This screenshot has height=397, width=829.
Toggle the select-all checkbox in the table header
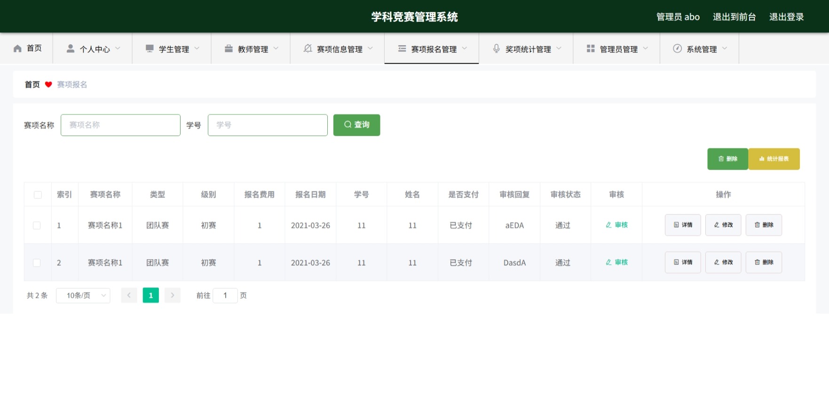(x=38, y=195)
